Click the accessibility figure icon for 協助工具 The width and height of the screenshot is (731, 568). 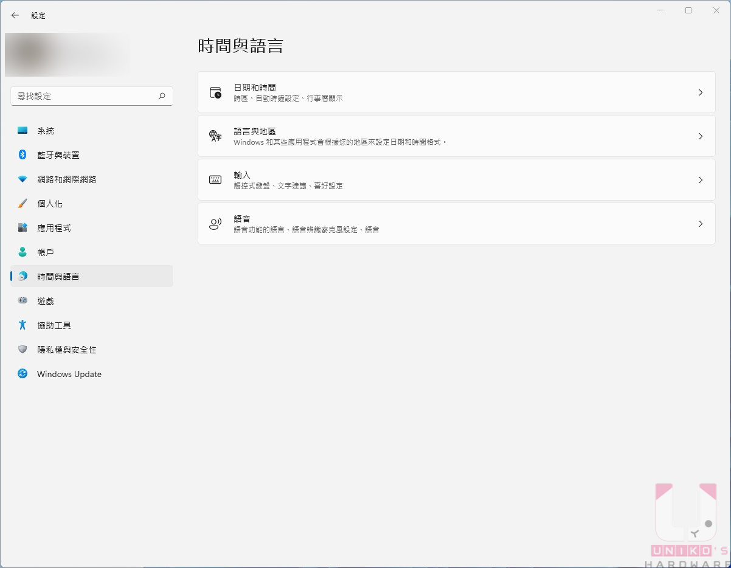pyautogui.click(x=23, y=325)
